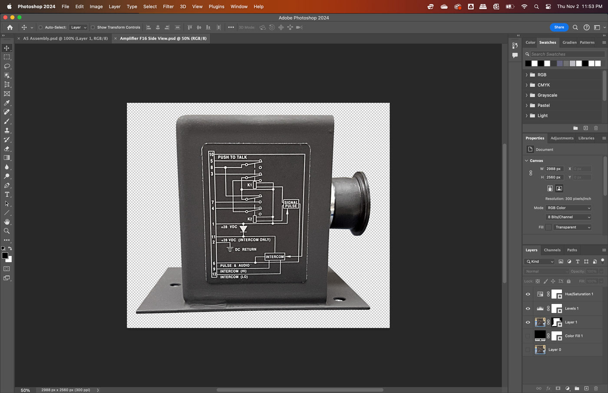The width and height of the screenshot is (608, 393).
Task: Select the Horizontal Type tool
Action: pyautogui.click(x=7, y=195)
